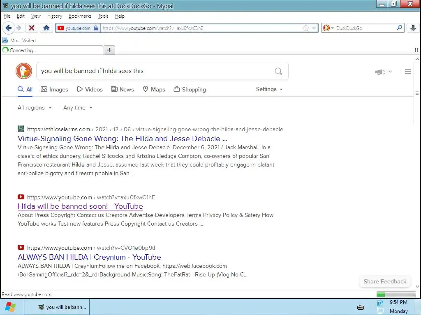
Task: Open the DuckDuckGo hamburger menu
Action: [x=408, y=71]
